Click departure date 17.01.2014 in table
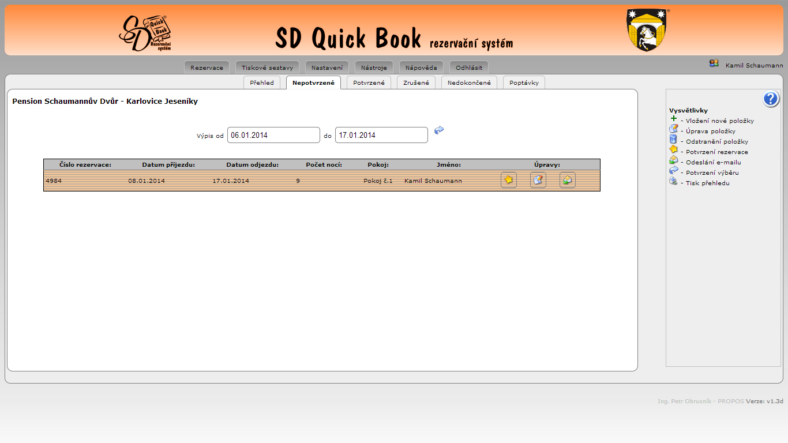This screenshot has height=443, width=788. click(231, 181)
